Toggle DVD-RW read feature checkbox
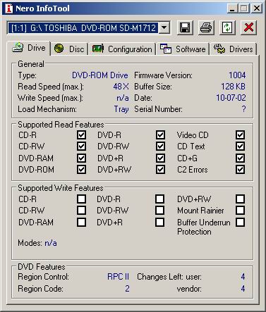This screenshot has width=266, height=312. pos(160,146)
